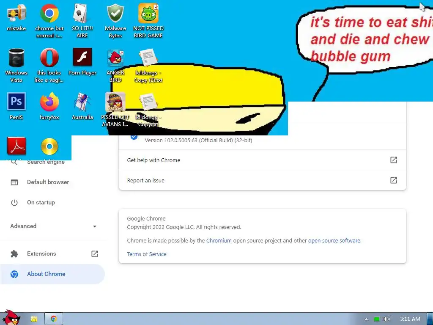
Task: Click the Chrome version number text
Action: (198, 140)
